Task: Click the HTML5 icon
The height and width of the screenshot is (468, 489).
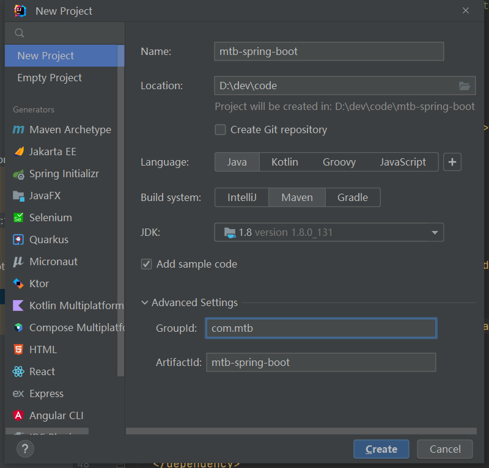Action: click(18, 349)
